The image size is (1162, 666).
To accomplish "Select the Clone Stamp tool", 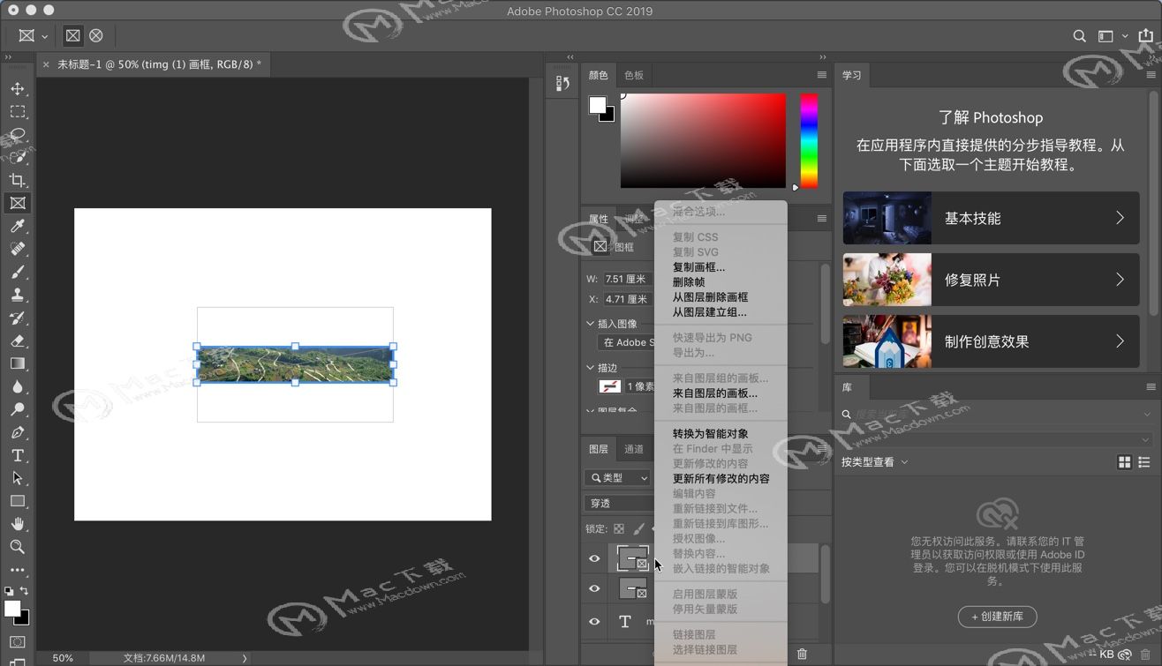I will pos(18,295).
